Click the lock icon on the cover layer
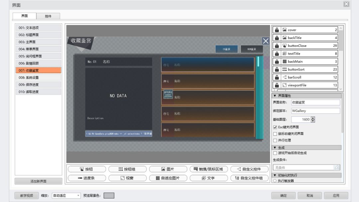Viewport: 359px width, 202px height. 277,30
